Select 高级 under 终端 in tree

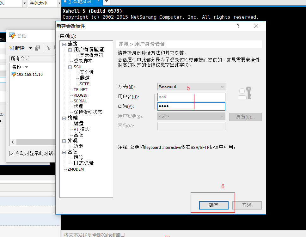pyautogui.click(x=78, y=135)
